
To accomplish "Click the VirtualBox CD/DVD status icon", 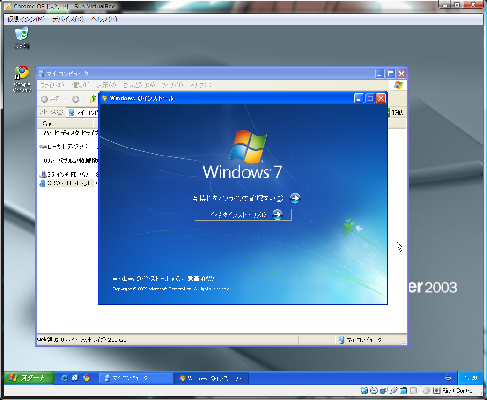I will click(x=374, y=390).
